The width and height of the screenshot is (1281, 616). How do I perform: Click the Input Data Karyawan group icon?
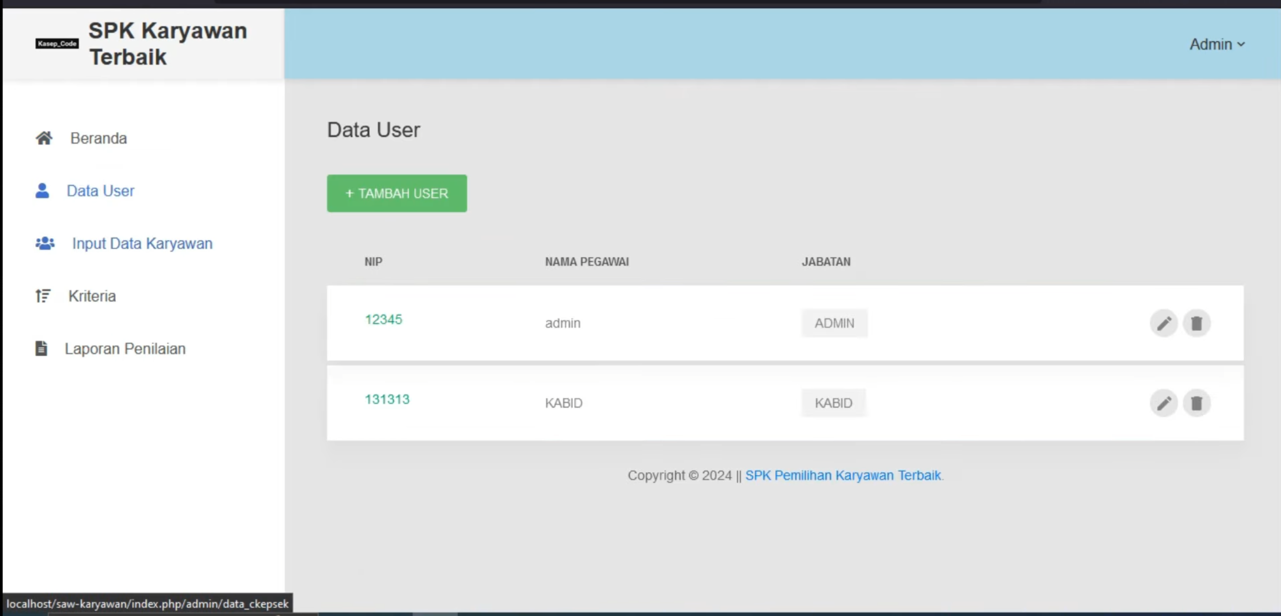45,243
